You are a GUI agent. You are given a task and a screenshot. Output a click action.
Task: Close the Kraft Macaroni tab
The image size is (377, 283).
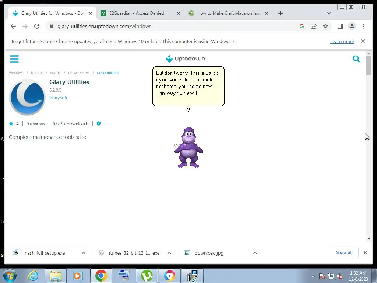coord(267,13)
